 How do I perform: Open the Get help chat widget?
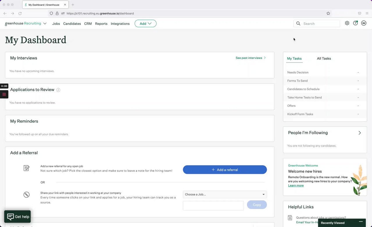(x=17, y=217)
